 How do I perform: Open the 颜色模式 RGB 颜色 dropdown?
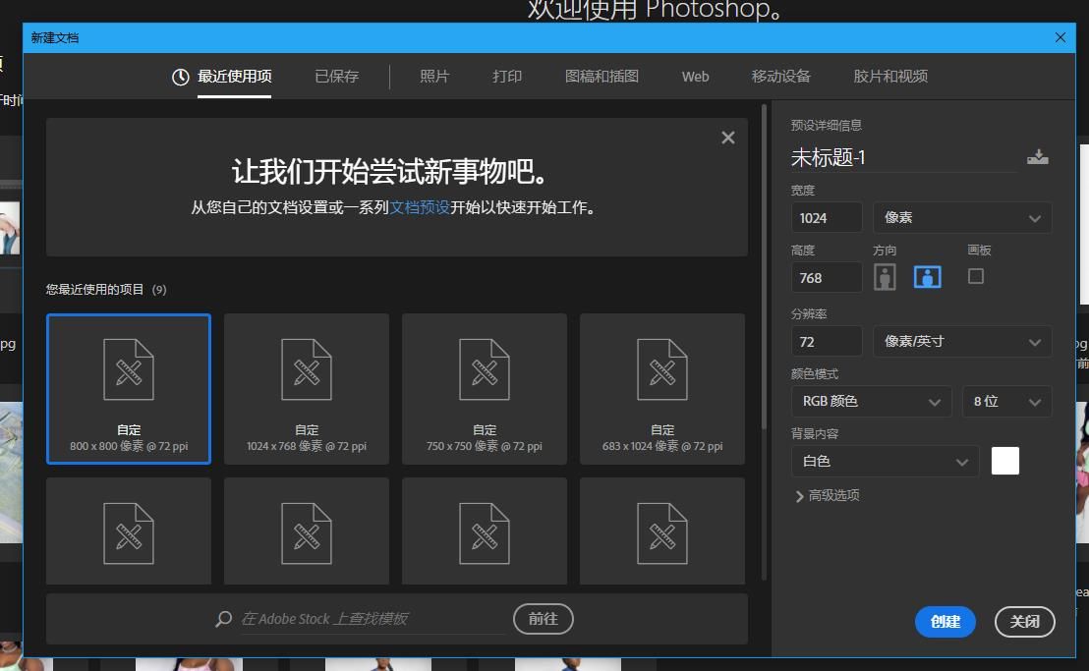click(870, 401)
